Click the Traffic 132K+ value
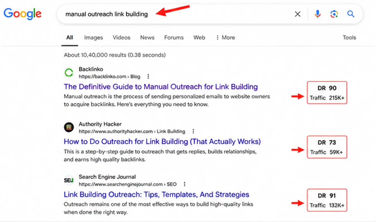The height and width of the screenshot is (222, 376). 327,205
